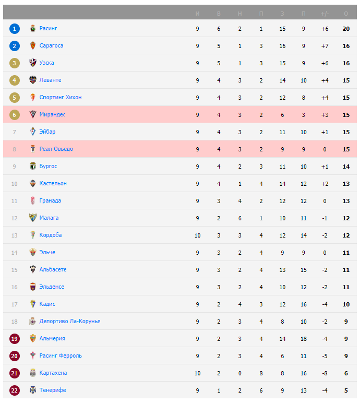Click the Малага club crest icon
The height and width of the screenshot is (403, 360).
point(32,218)
